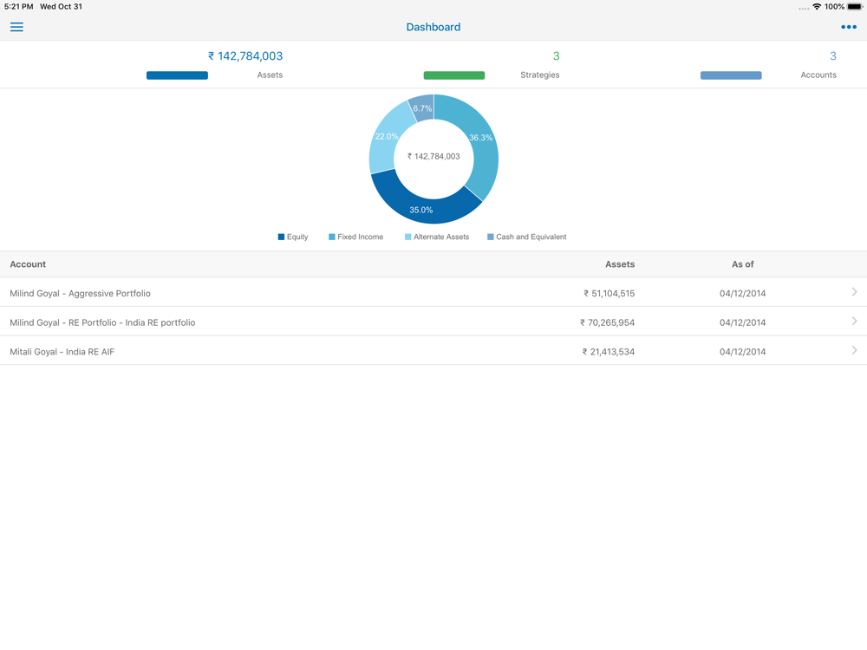The image size is (867, 650).
Task: Toggle the Fixed Income legend entry
Action: [355, 237]
